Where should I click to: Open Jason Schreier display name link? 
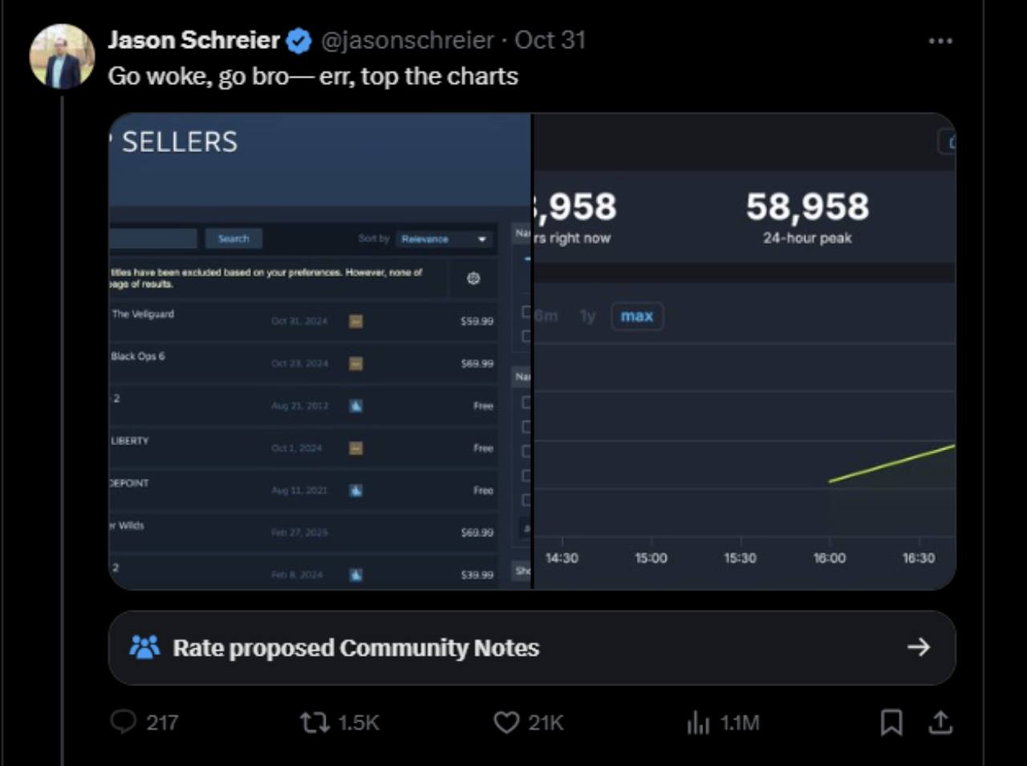pos(193,40)
